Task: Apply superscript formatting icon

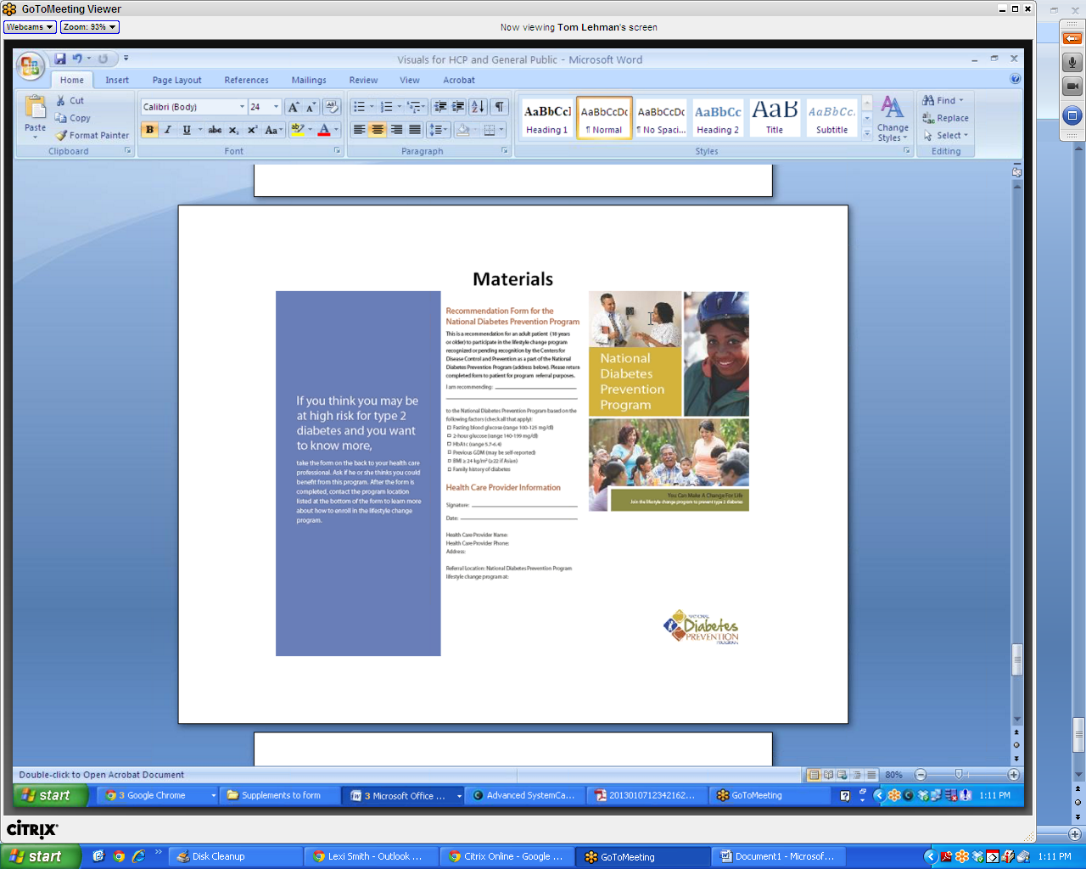Action: (x=252, y=130)
